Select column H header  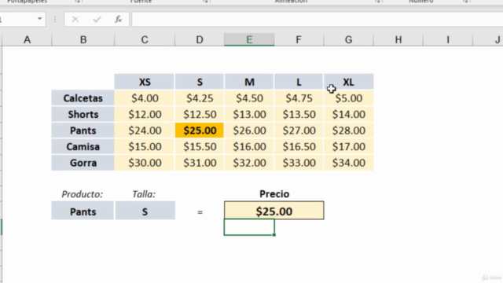[398, 40]
